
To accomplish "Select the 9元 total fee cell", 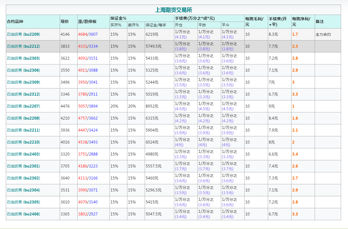I will [272, 106].
